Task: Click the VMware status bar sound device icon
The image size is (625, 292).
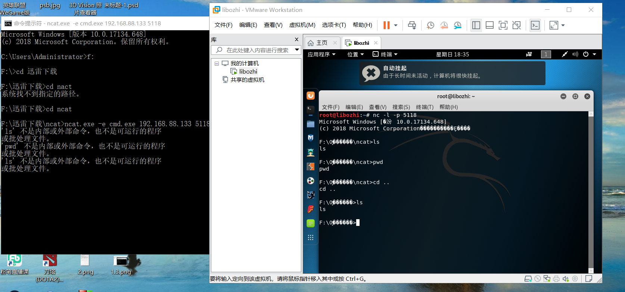Action: pos(566,279)
